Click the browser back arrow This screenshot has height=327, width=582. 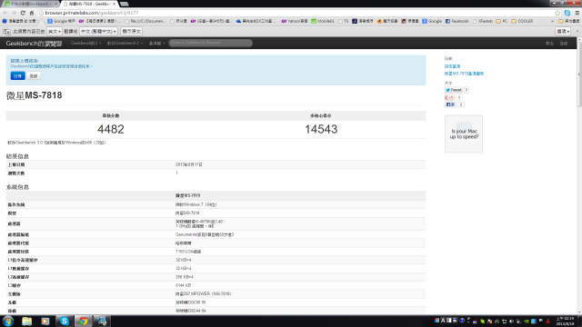[x=5, y=13]
